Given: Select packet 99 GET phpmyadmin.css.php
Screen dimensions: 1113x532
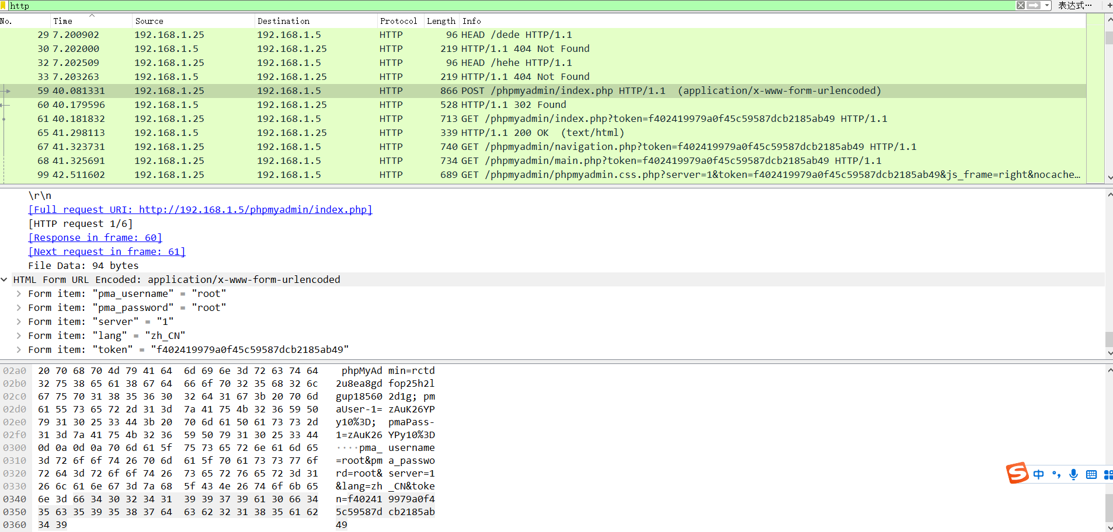Looking at the screenshot, I should coord(543,175).
